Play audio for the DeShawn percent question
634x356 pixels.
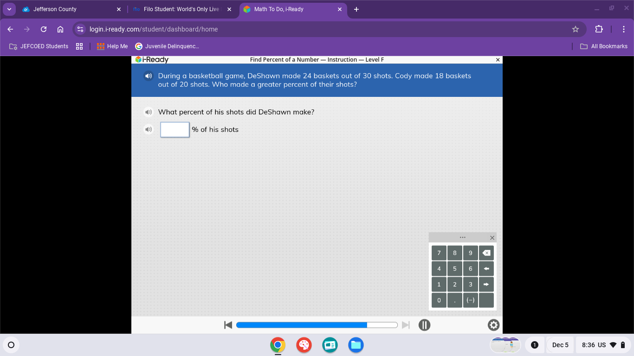coord(148,112)
